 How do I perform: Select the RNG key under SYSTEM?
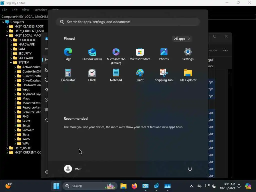click(25, 116)
